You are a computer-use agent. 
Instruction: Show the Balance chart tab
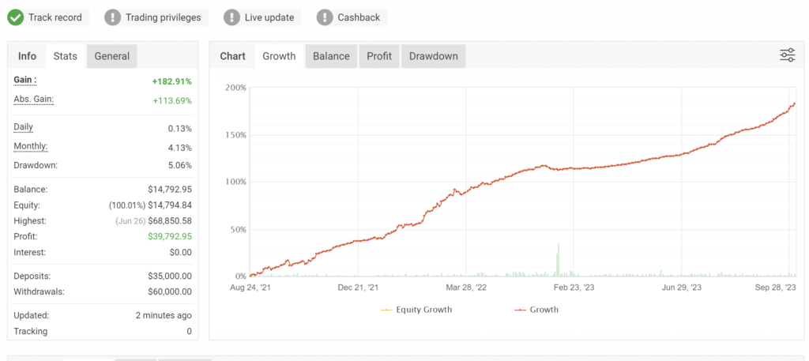331,56
